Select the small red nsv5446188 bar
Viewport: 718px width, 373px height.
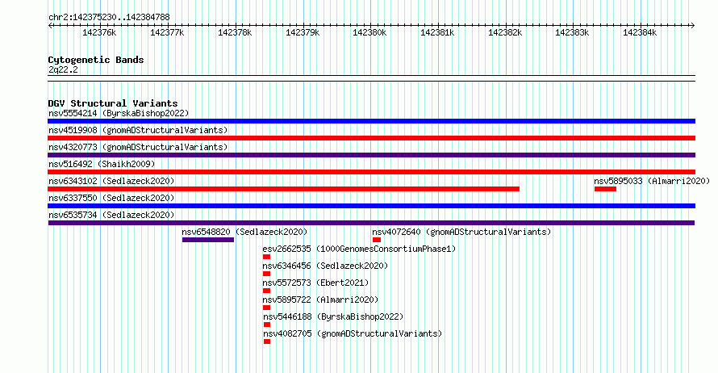[267, 325]
